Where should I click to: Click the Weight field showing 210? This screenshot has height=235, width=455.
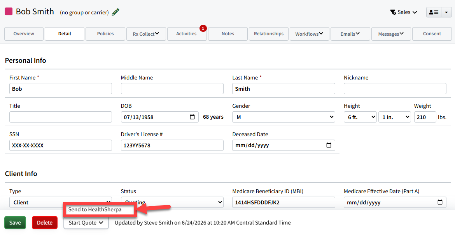point(425,117)
